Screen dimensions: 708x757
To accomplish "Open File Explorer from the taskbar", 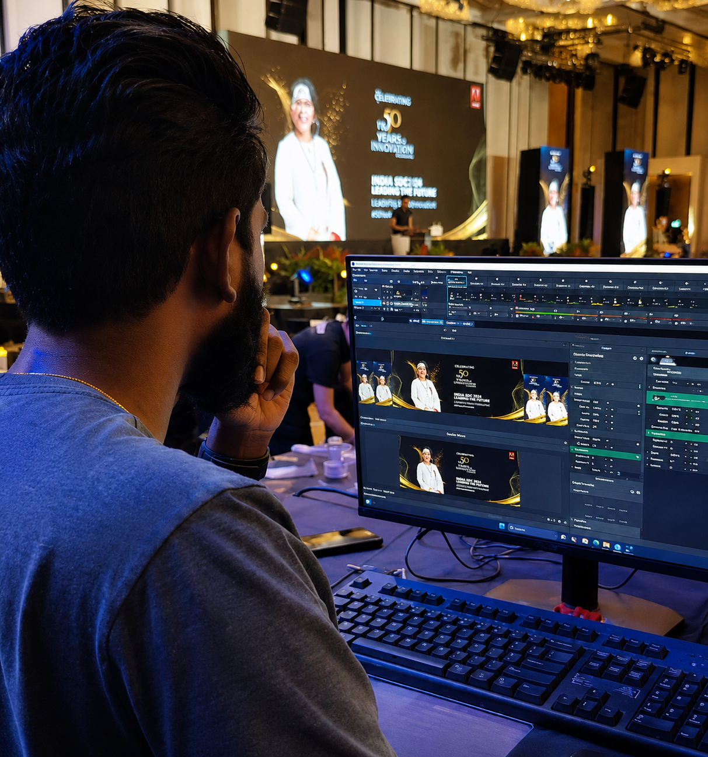I will coord(606,545).
